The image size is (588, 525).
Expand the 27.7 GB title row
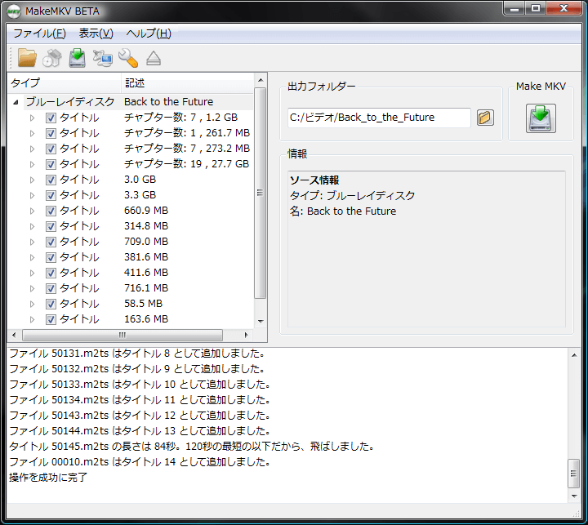pos(32,164)
